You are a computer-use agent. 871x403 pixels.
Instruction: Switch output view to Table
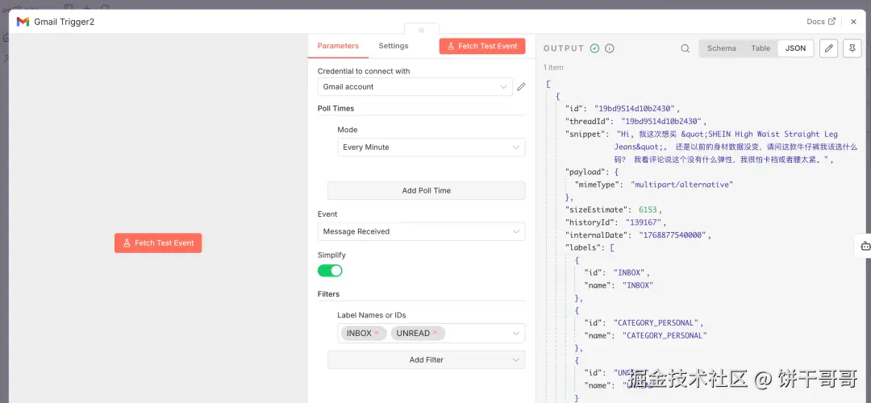coord(761,48)
